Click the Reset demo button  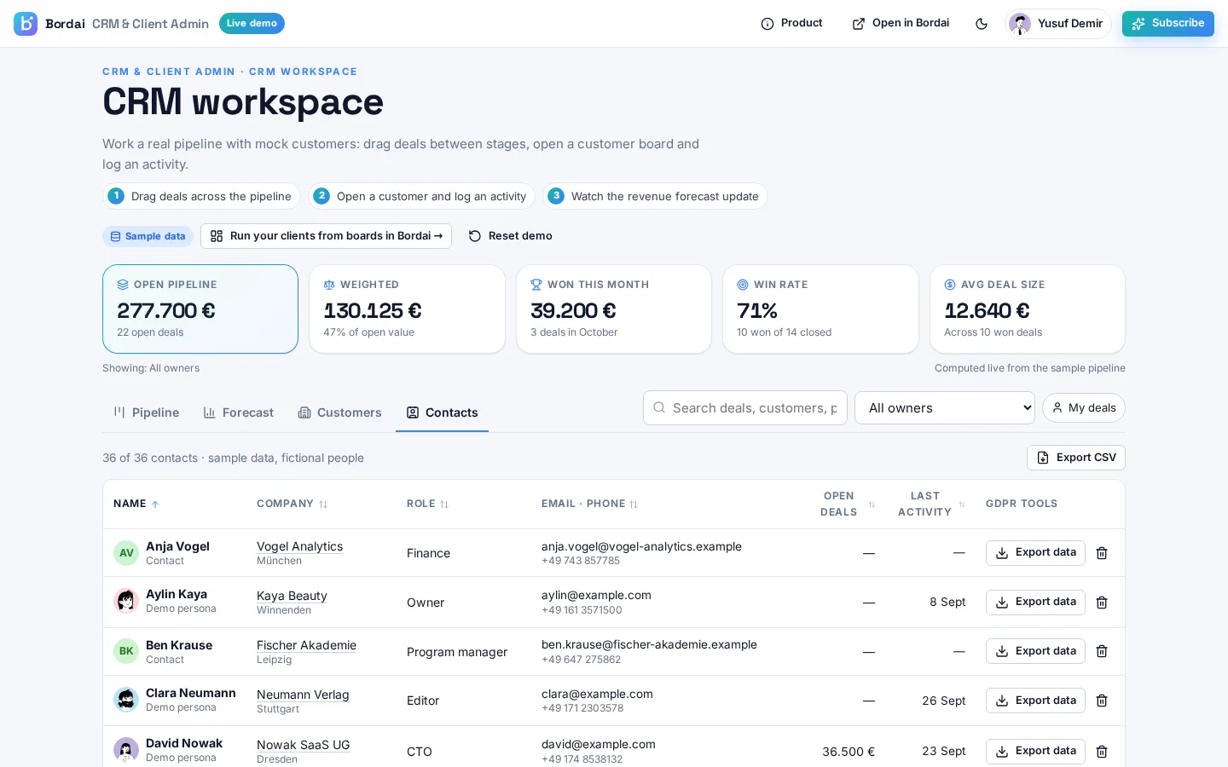coord(510,236)
